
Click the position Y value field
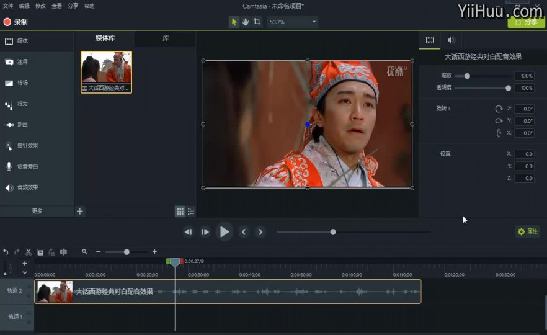(x=524, y=166)
